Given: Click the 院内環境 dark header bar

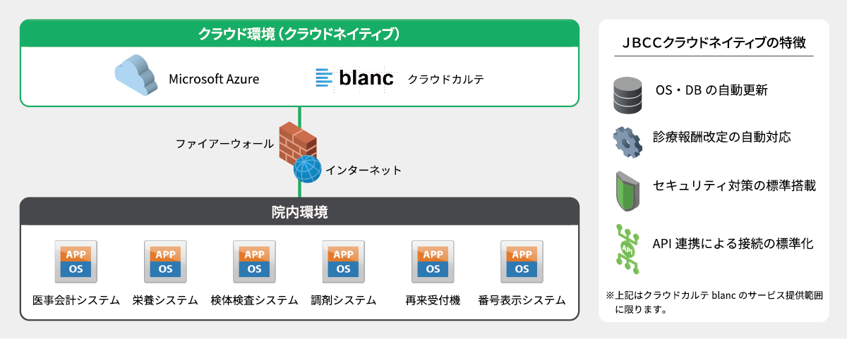Looking at the screenshot, I should [x=299, y=211].
